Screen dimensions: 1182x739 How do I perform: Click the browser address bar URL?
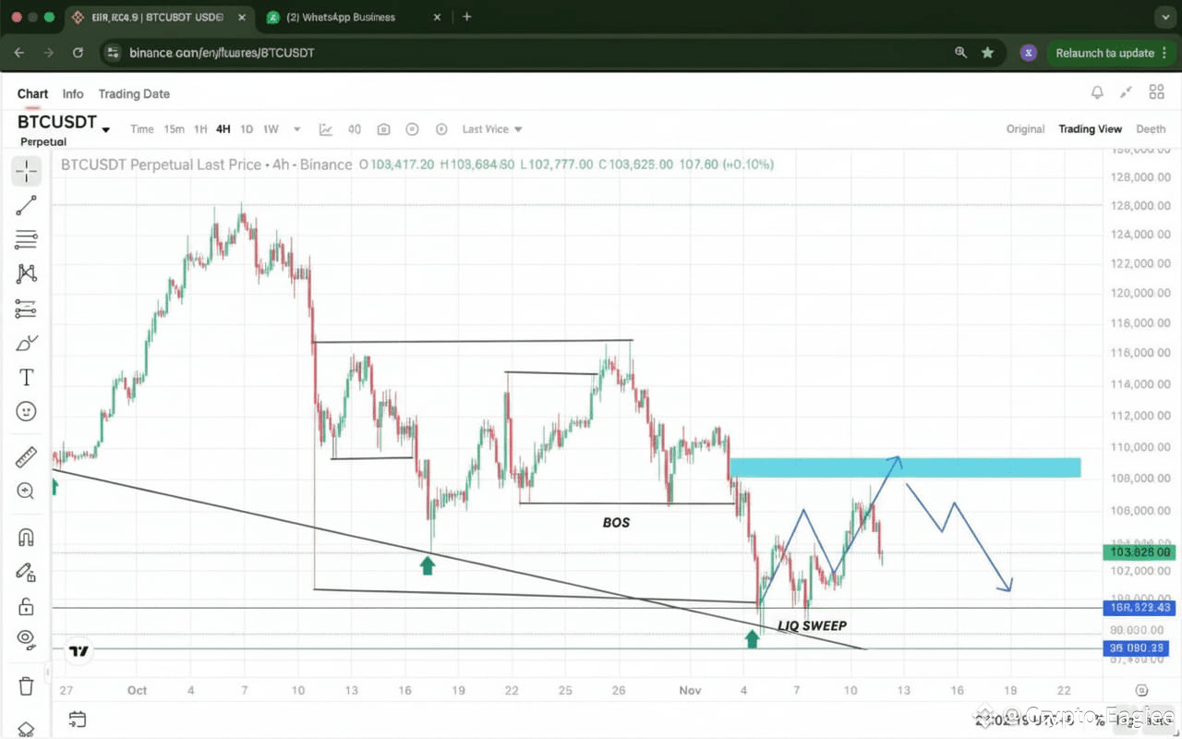[x=222, y=53]
